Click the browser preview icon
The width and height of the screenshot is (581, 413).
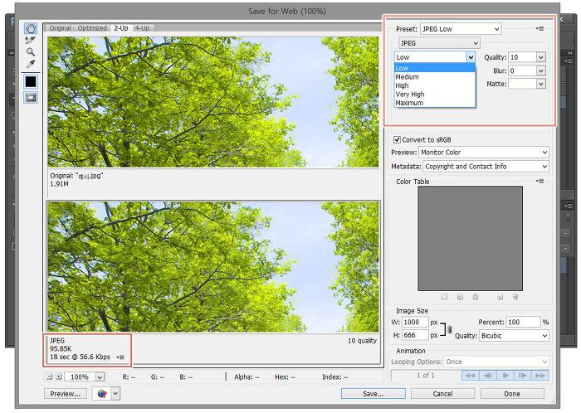pos(102,394)
